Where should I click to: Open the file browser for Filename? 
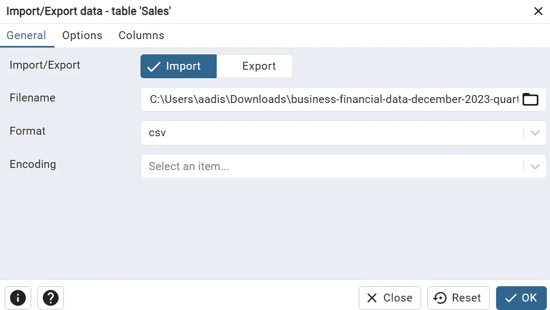click(530, 99)
